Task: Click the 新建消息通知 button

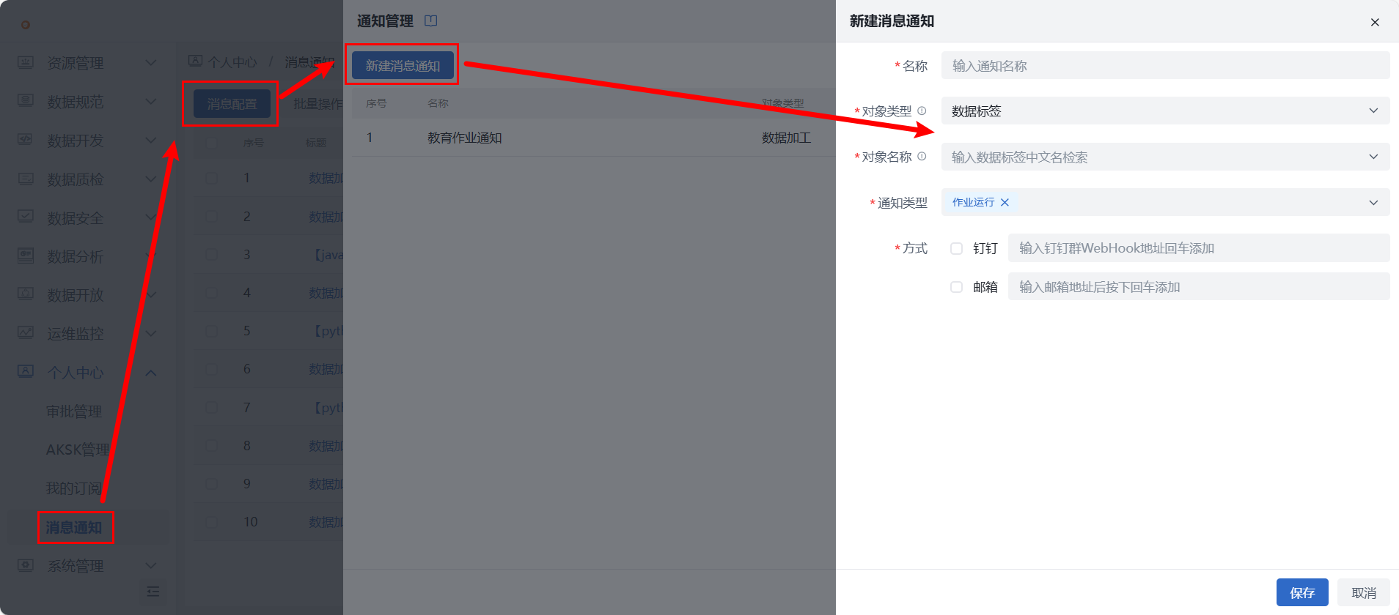Action: pyautogui.click(x=403, y=65)
